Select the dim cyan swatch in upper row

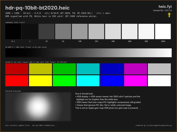point(88,69)
